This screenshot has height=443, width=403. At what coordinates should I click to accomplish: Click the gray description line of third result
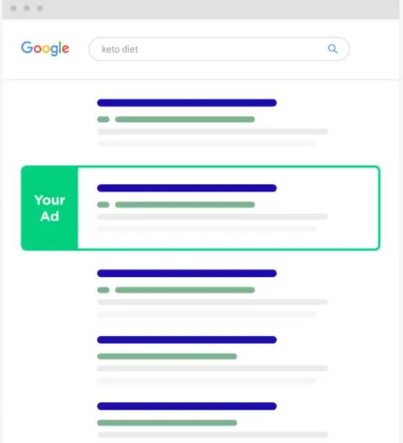tap(213, 302)
